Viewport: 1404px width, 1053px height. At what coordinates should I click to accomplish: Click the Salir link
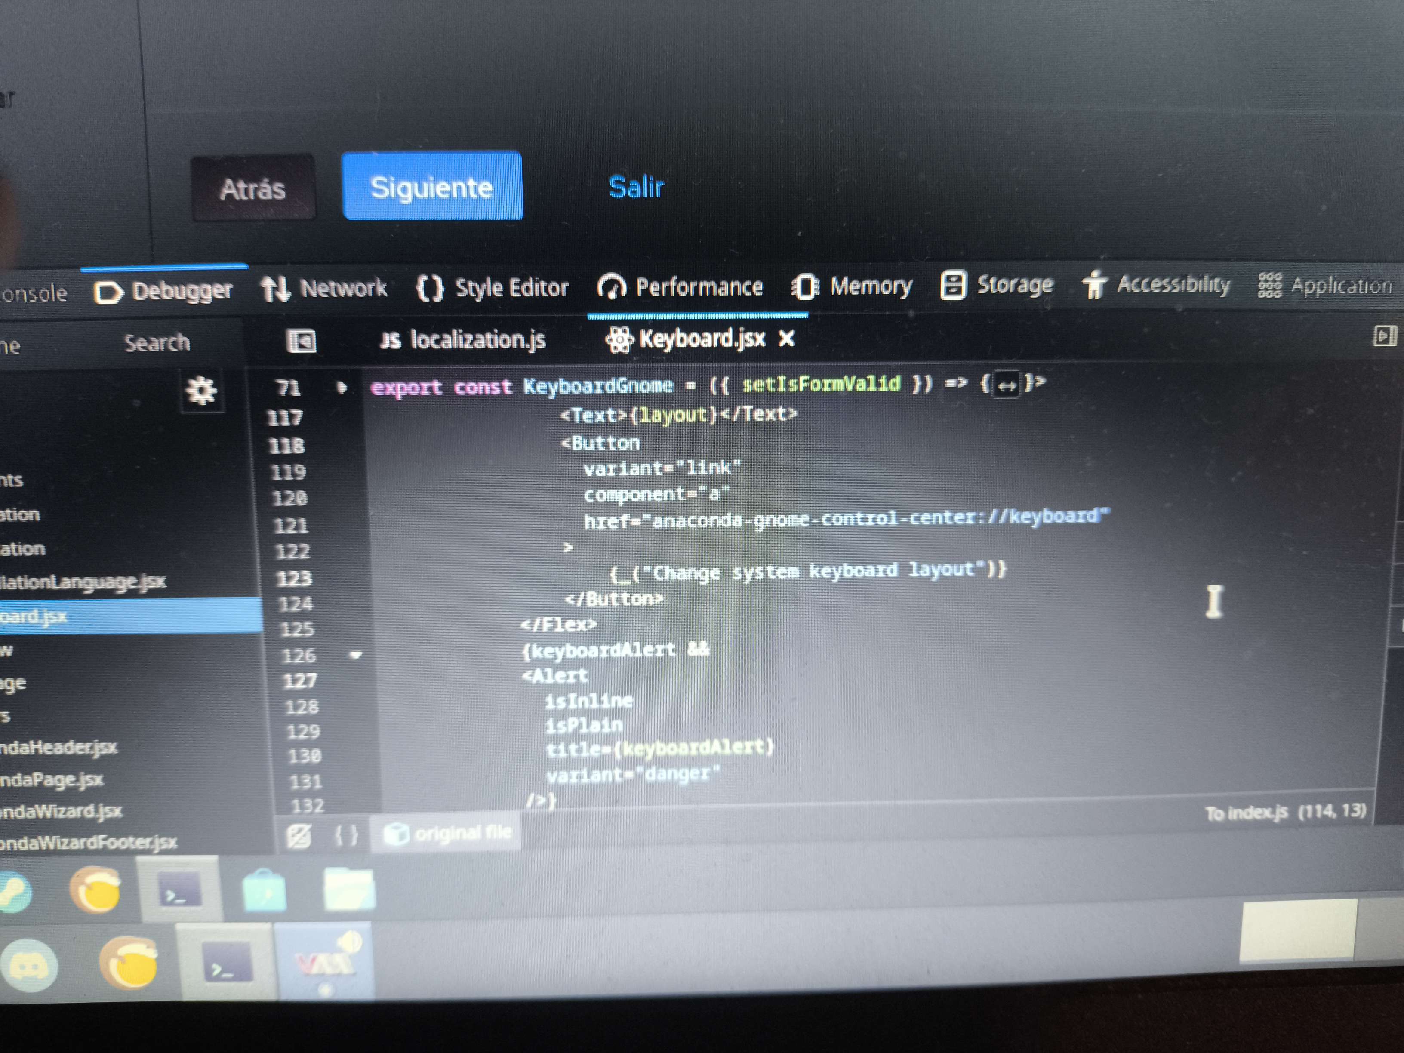[636, 187]
